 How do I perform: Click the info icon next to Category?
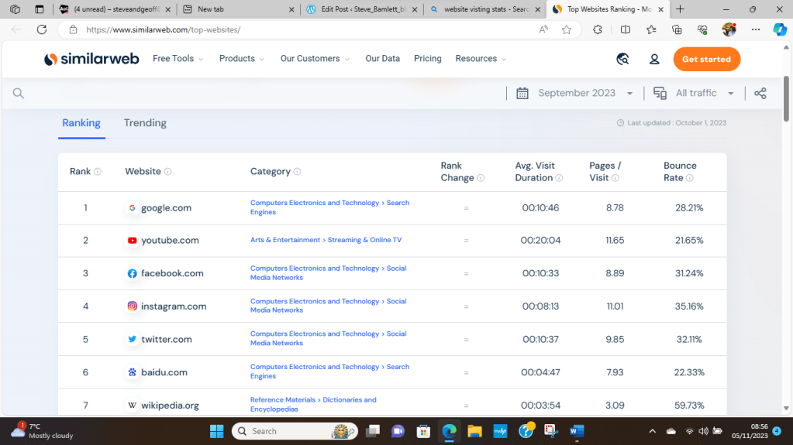(298, 172)
